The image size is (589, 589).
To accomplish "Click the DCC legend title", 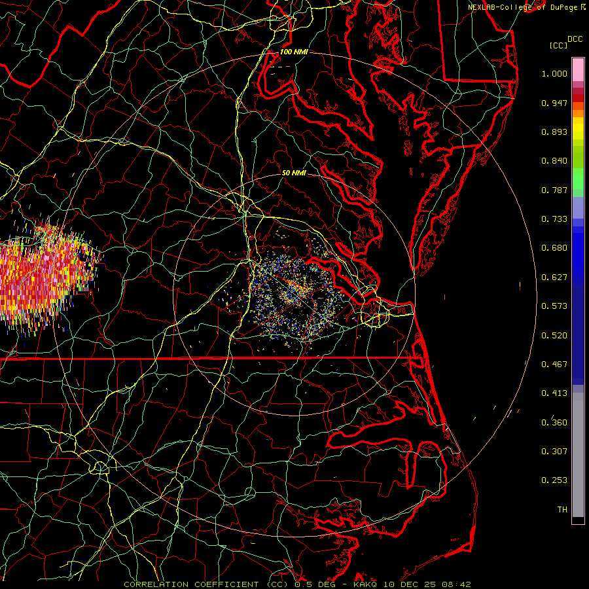I will (x=575, y=39).
